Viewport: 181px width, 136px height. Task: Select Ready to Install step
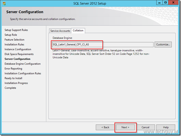(x=13, y=78)
